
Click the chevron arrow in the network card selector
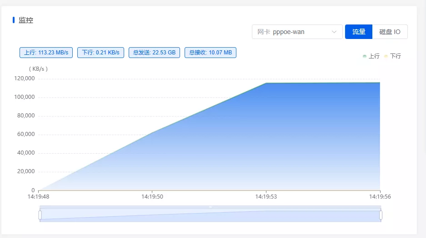click(334, 32)
